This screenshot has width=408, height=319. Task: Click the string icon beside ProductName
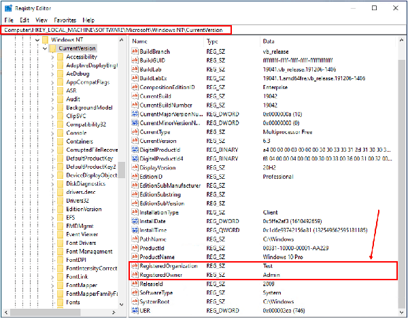click(135, 258)
